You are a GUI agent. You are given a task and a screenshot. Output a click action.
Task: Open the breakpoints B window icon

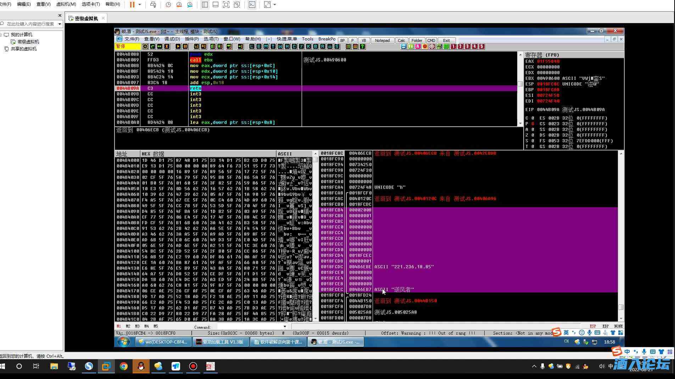[316, 46]
